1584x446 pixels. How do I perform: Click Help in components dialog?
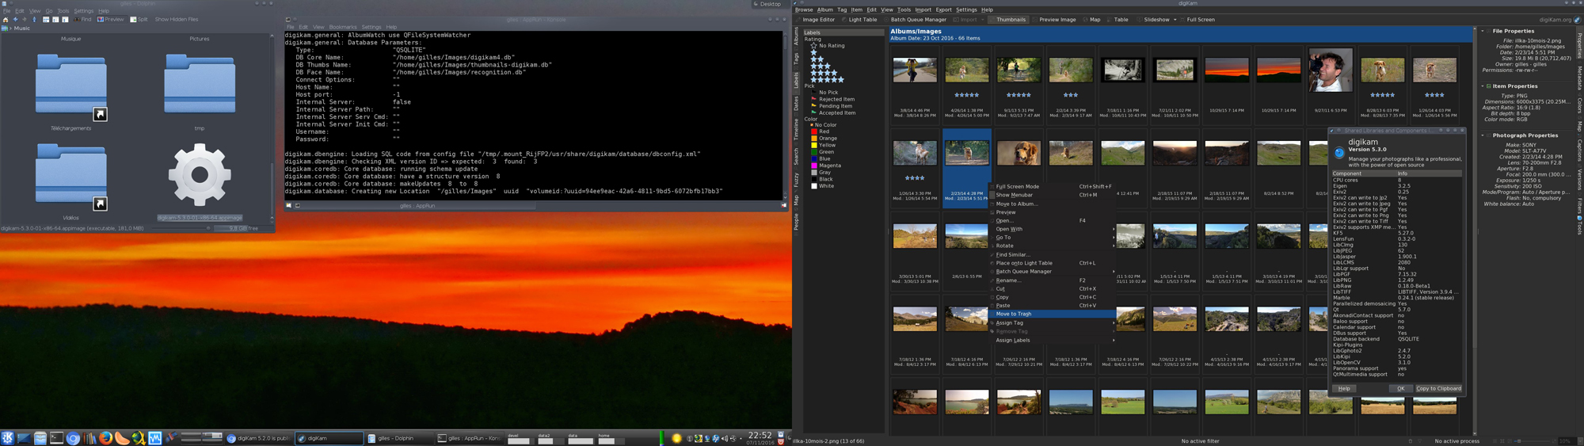click(x=1344, y=389)
